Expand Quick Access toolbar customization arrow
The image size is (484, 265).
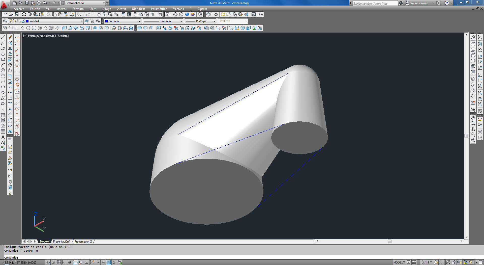(107, 3)
